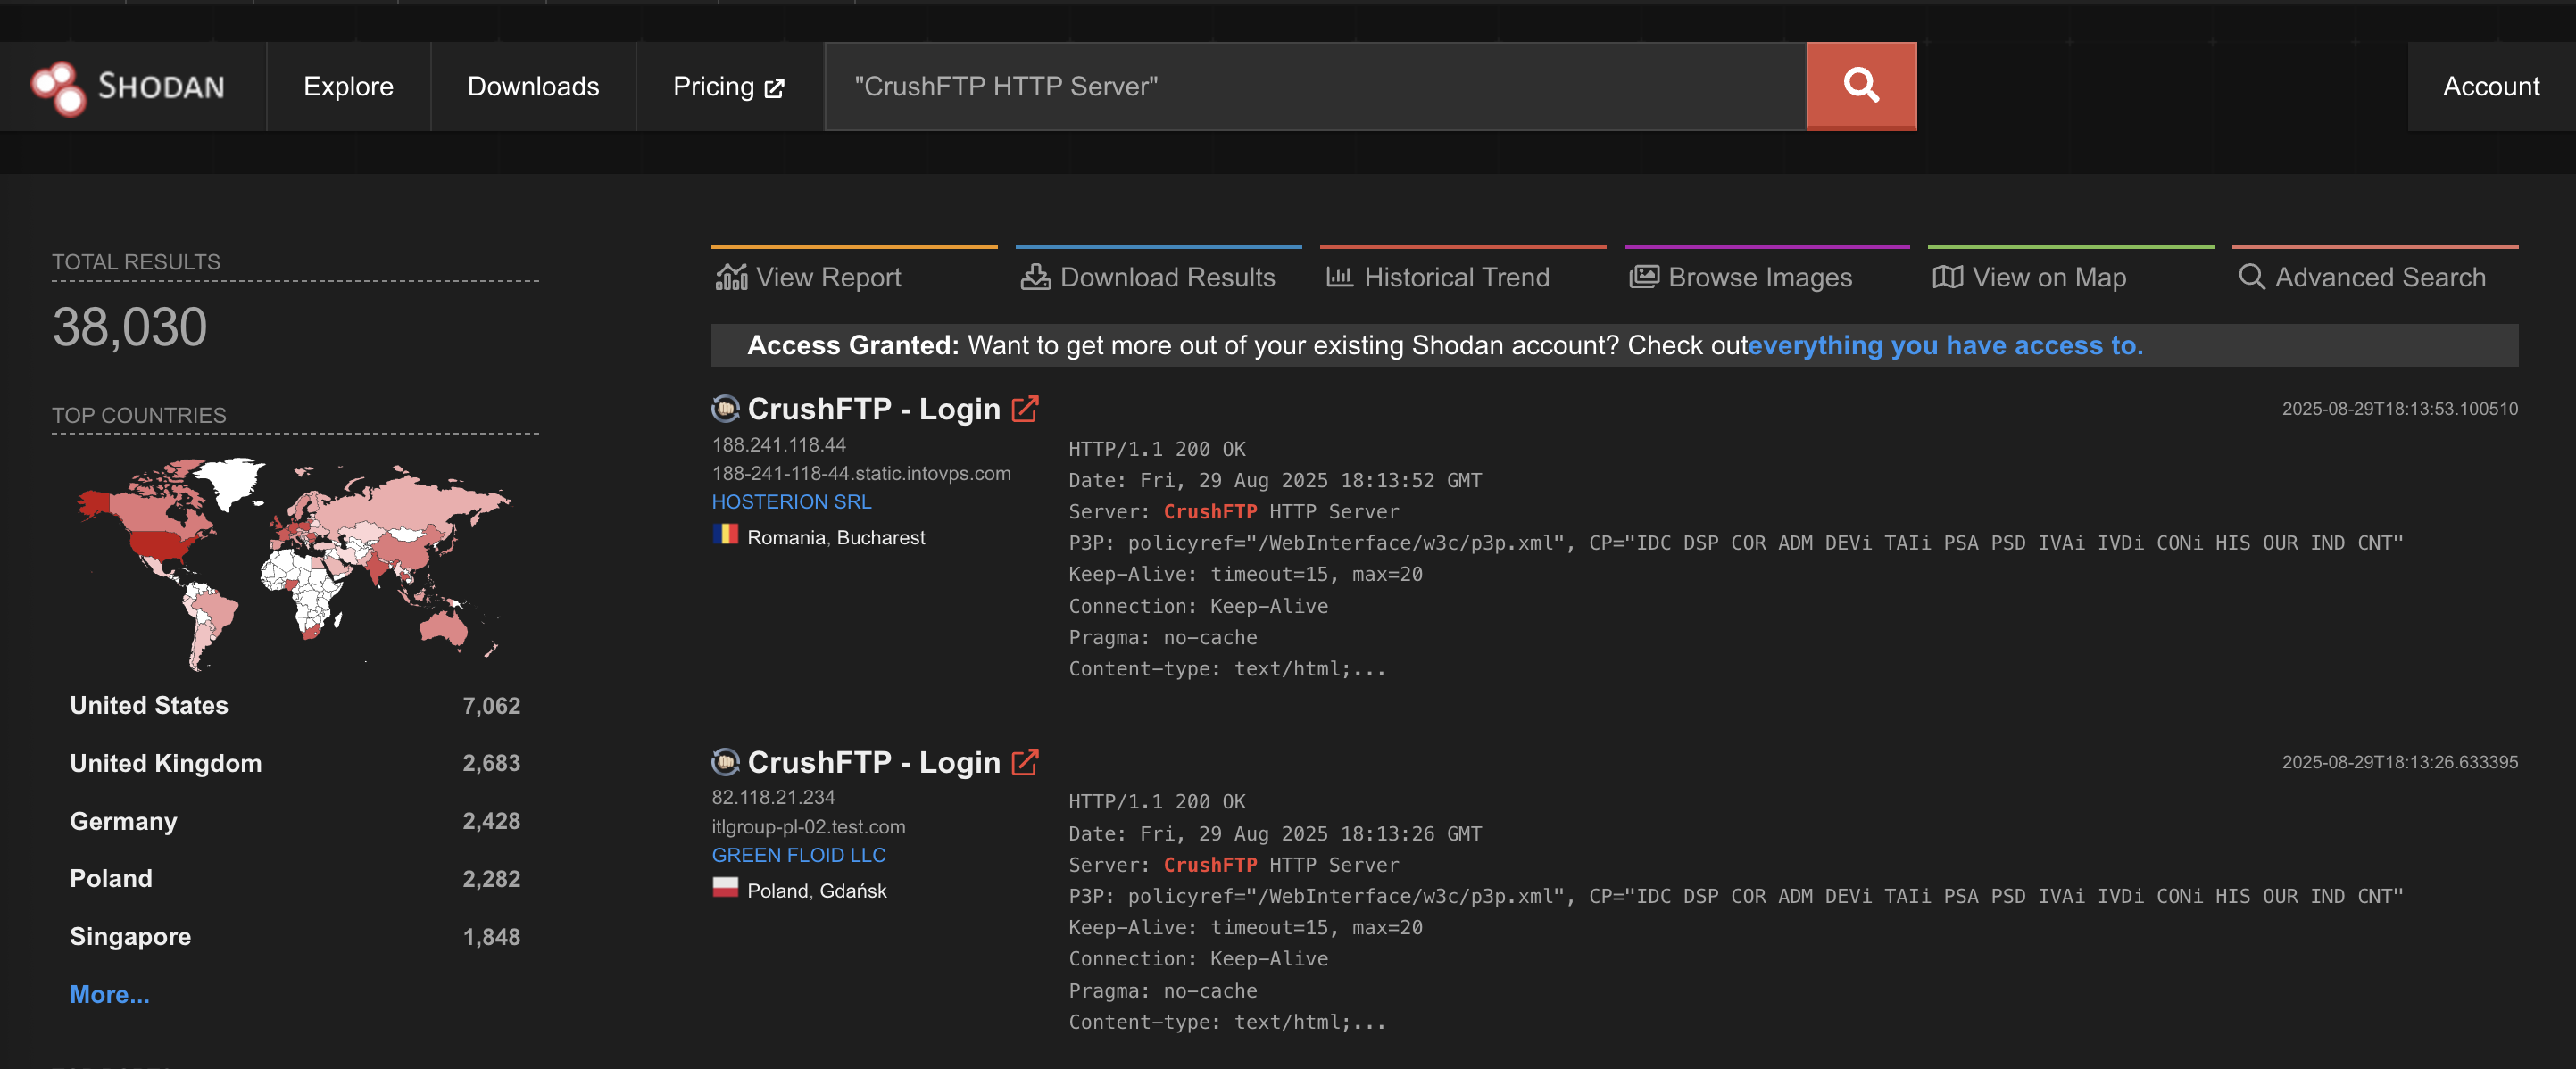The height and width of the screenshot is (1069, 2576).
Task: Click the Romania flag icon
Action: pyautogui.click(x=726, y=537)
